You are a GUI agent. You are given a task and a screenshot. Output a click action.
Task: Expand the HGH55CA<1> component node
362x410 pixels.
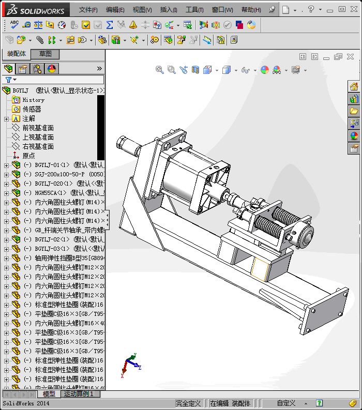pos(6,193)
